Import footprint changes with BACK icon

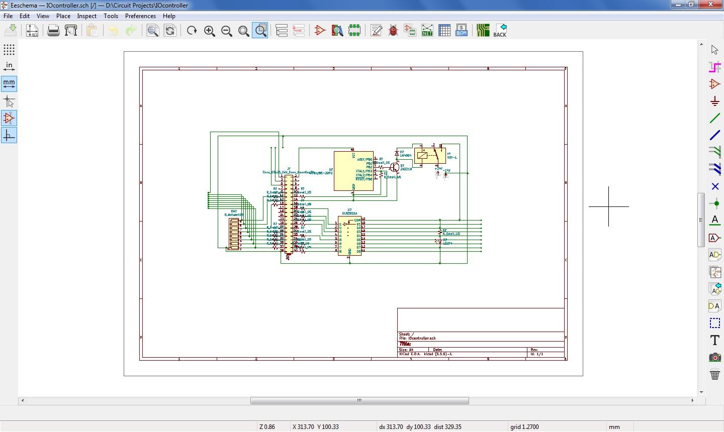pyautogui.click(x=500, y=30)
